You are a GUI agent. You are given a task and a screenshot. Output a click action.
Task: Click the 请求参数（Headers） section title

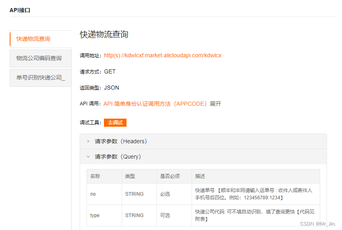[x=121, y=141]
